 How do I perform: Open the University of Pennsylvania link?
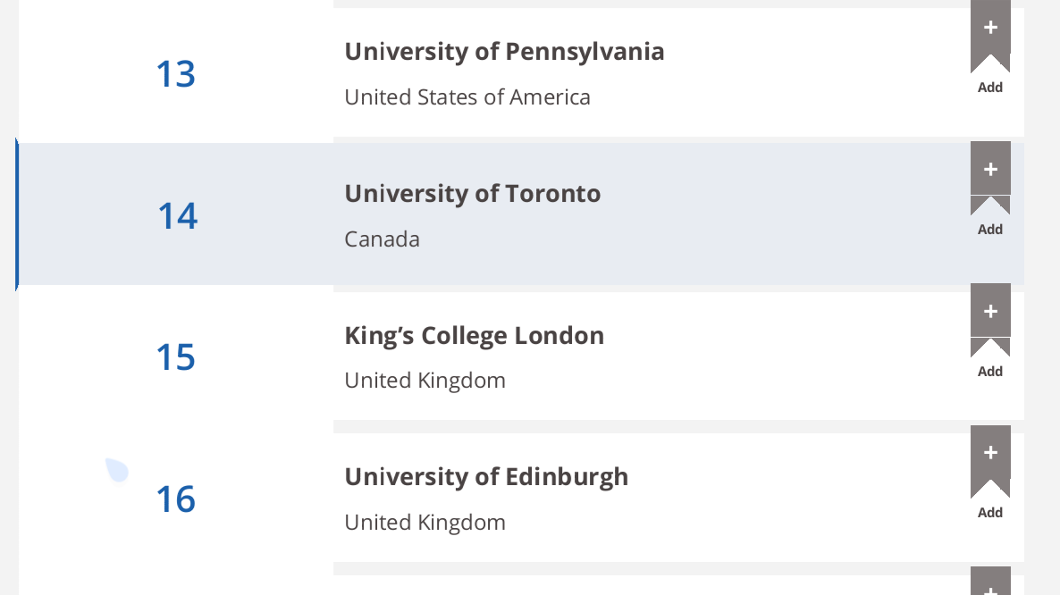coord(504,52)
